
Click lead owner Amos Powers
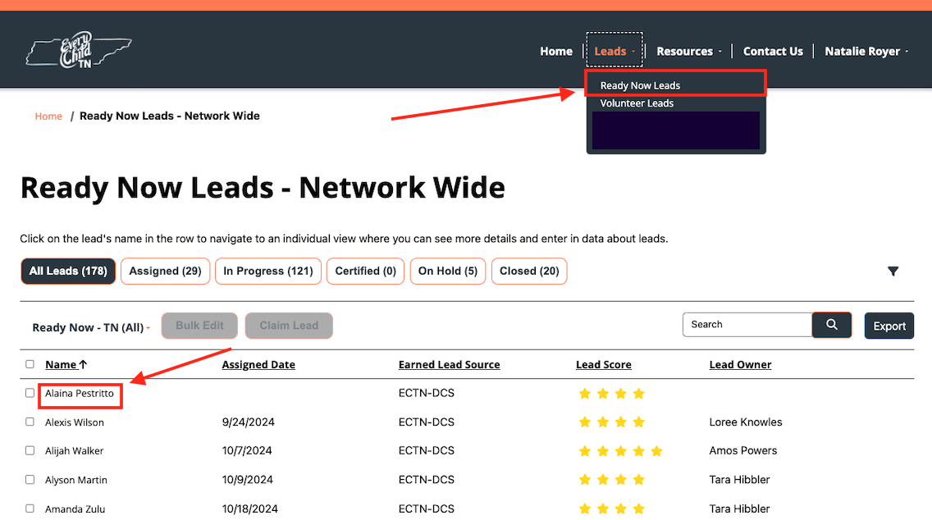point(743,451)
